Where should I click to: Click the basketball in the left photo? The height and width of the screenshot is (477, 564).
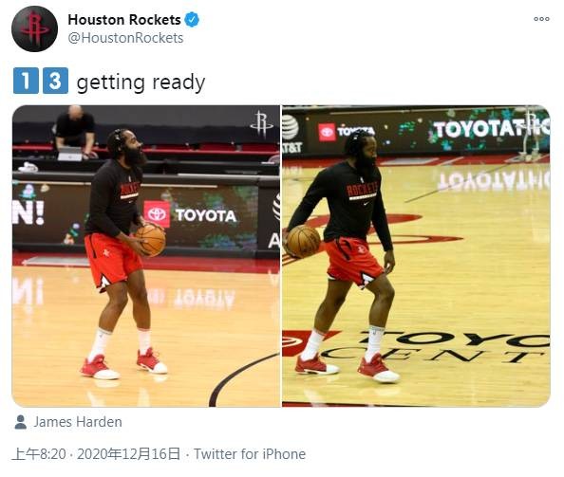pos(151,240)
